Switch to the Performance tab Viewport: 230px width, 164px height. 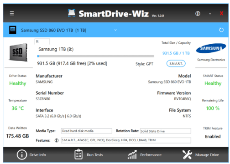pos(145,155)
